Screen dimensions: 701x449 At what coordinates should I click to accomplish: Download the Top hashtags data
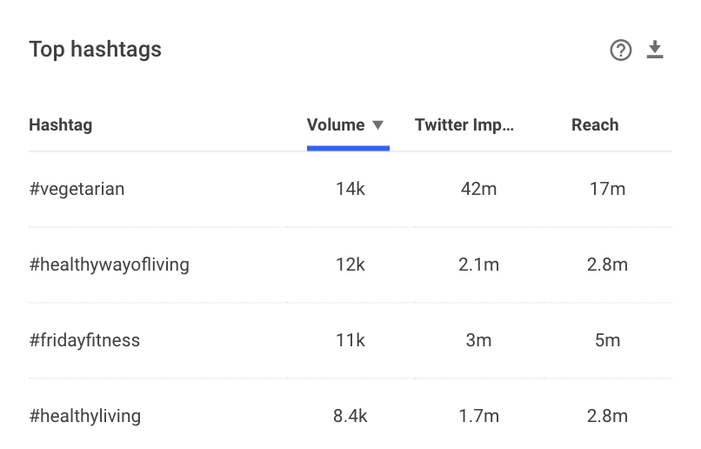click(x=655, y=50)
